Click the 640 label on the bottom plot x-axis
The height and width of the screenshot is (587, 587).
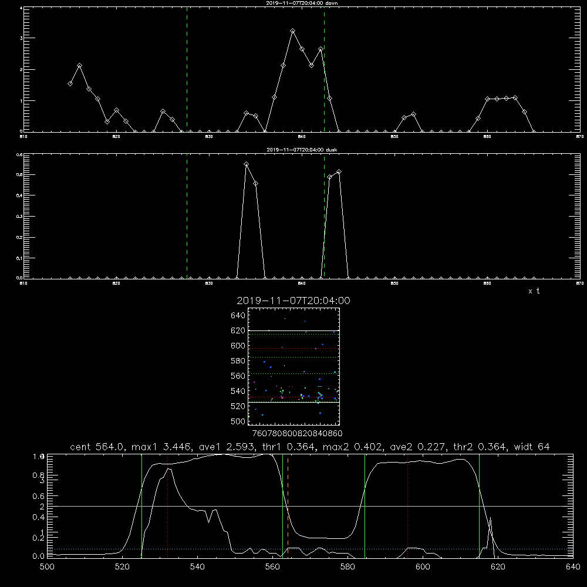[573, 567]
